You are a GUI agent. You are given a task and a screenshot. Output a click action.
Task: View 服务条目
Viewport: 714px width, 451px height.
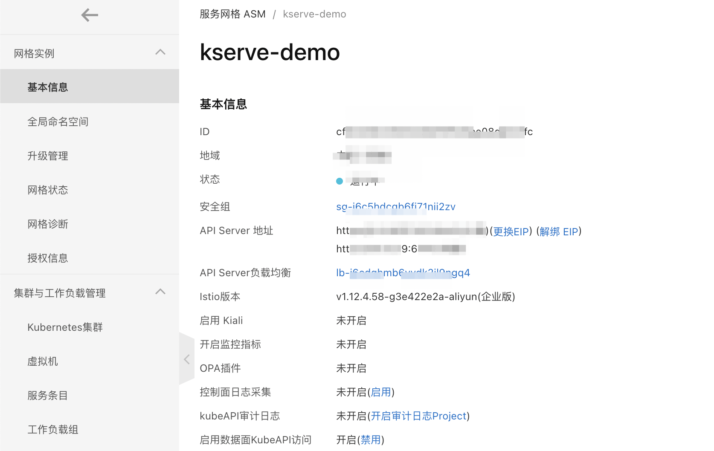point(47,396)
